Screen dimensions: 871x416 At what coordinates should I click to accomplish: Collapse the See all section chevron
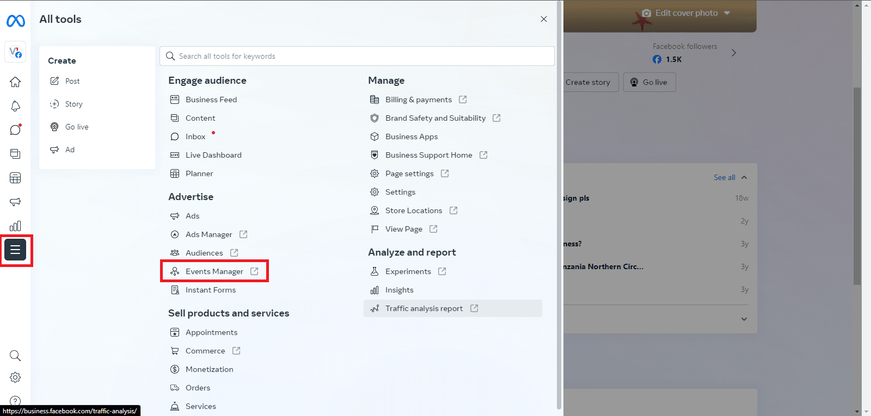coord(744,177)
